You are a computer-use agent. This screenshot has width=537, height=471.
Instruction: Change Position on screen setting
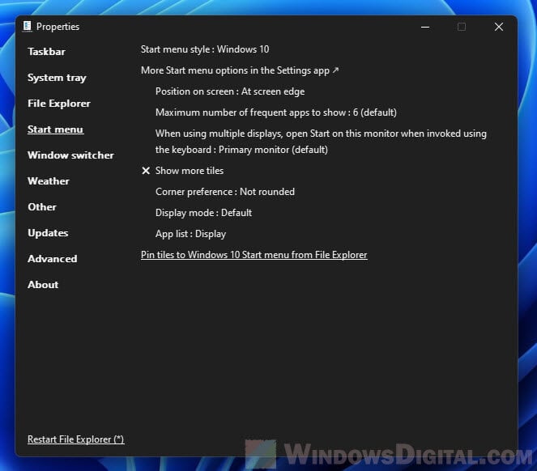(x=230, y=91)
